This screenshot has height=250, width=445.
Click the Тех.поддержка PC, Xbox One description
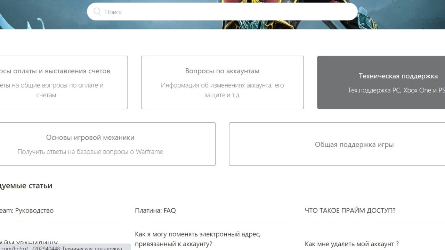pos(396,90)
